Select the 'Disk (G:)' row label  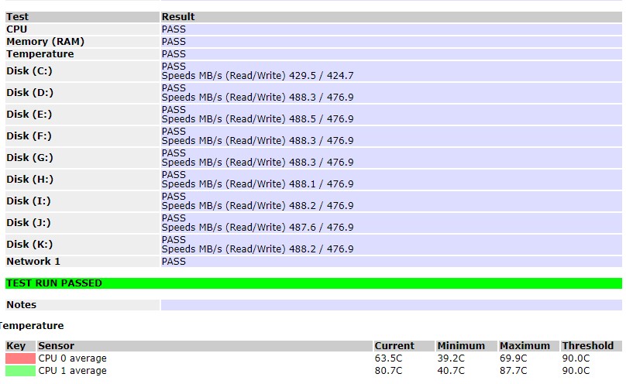click(30, 157)
